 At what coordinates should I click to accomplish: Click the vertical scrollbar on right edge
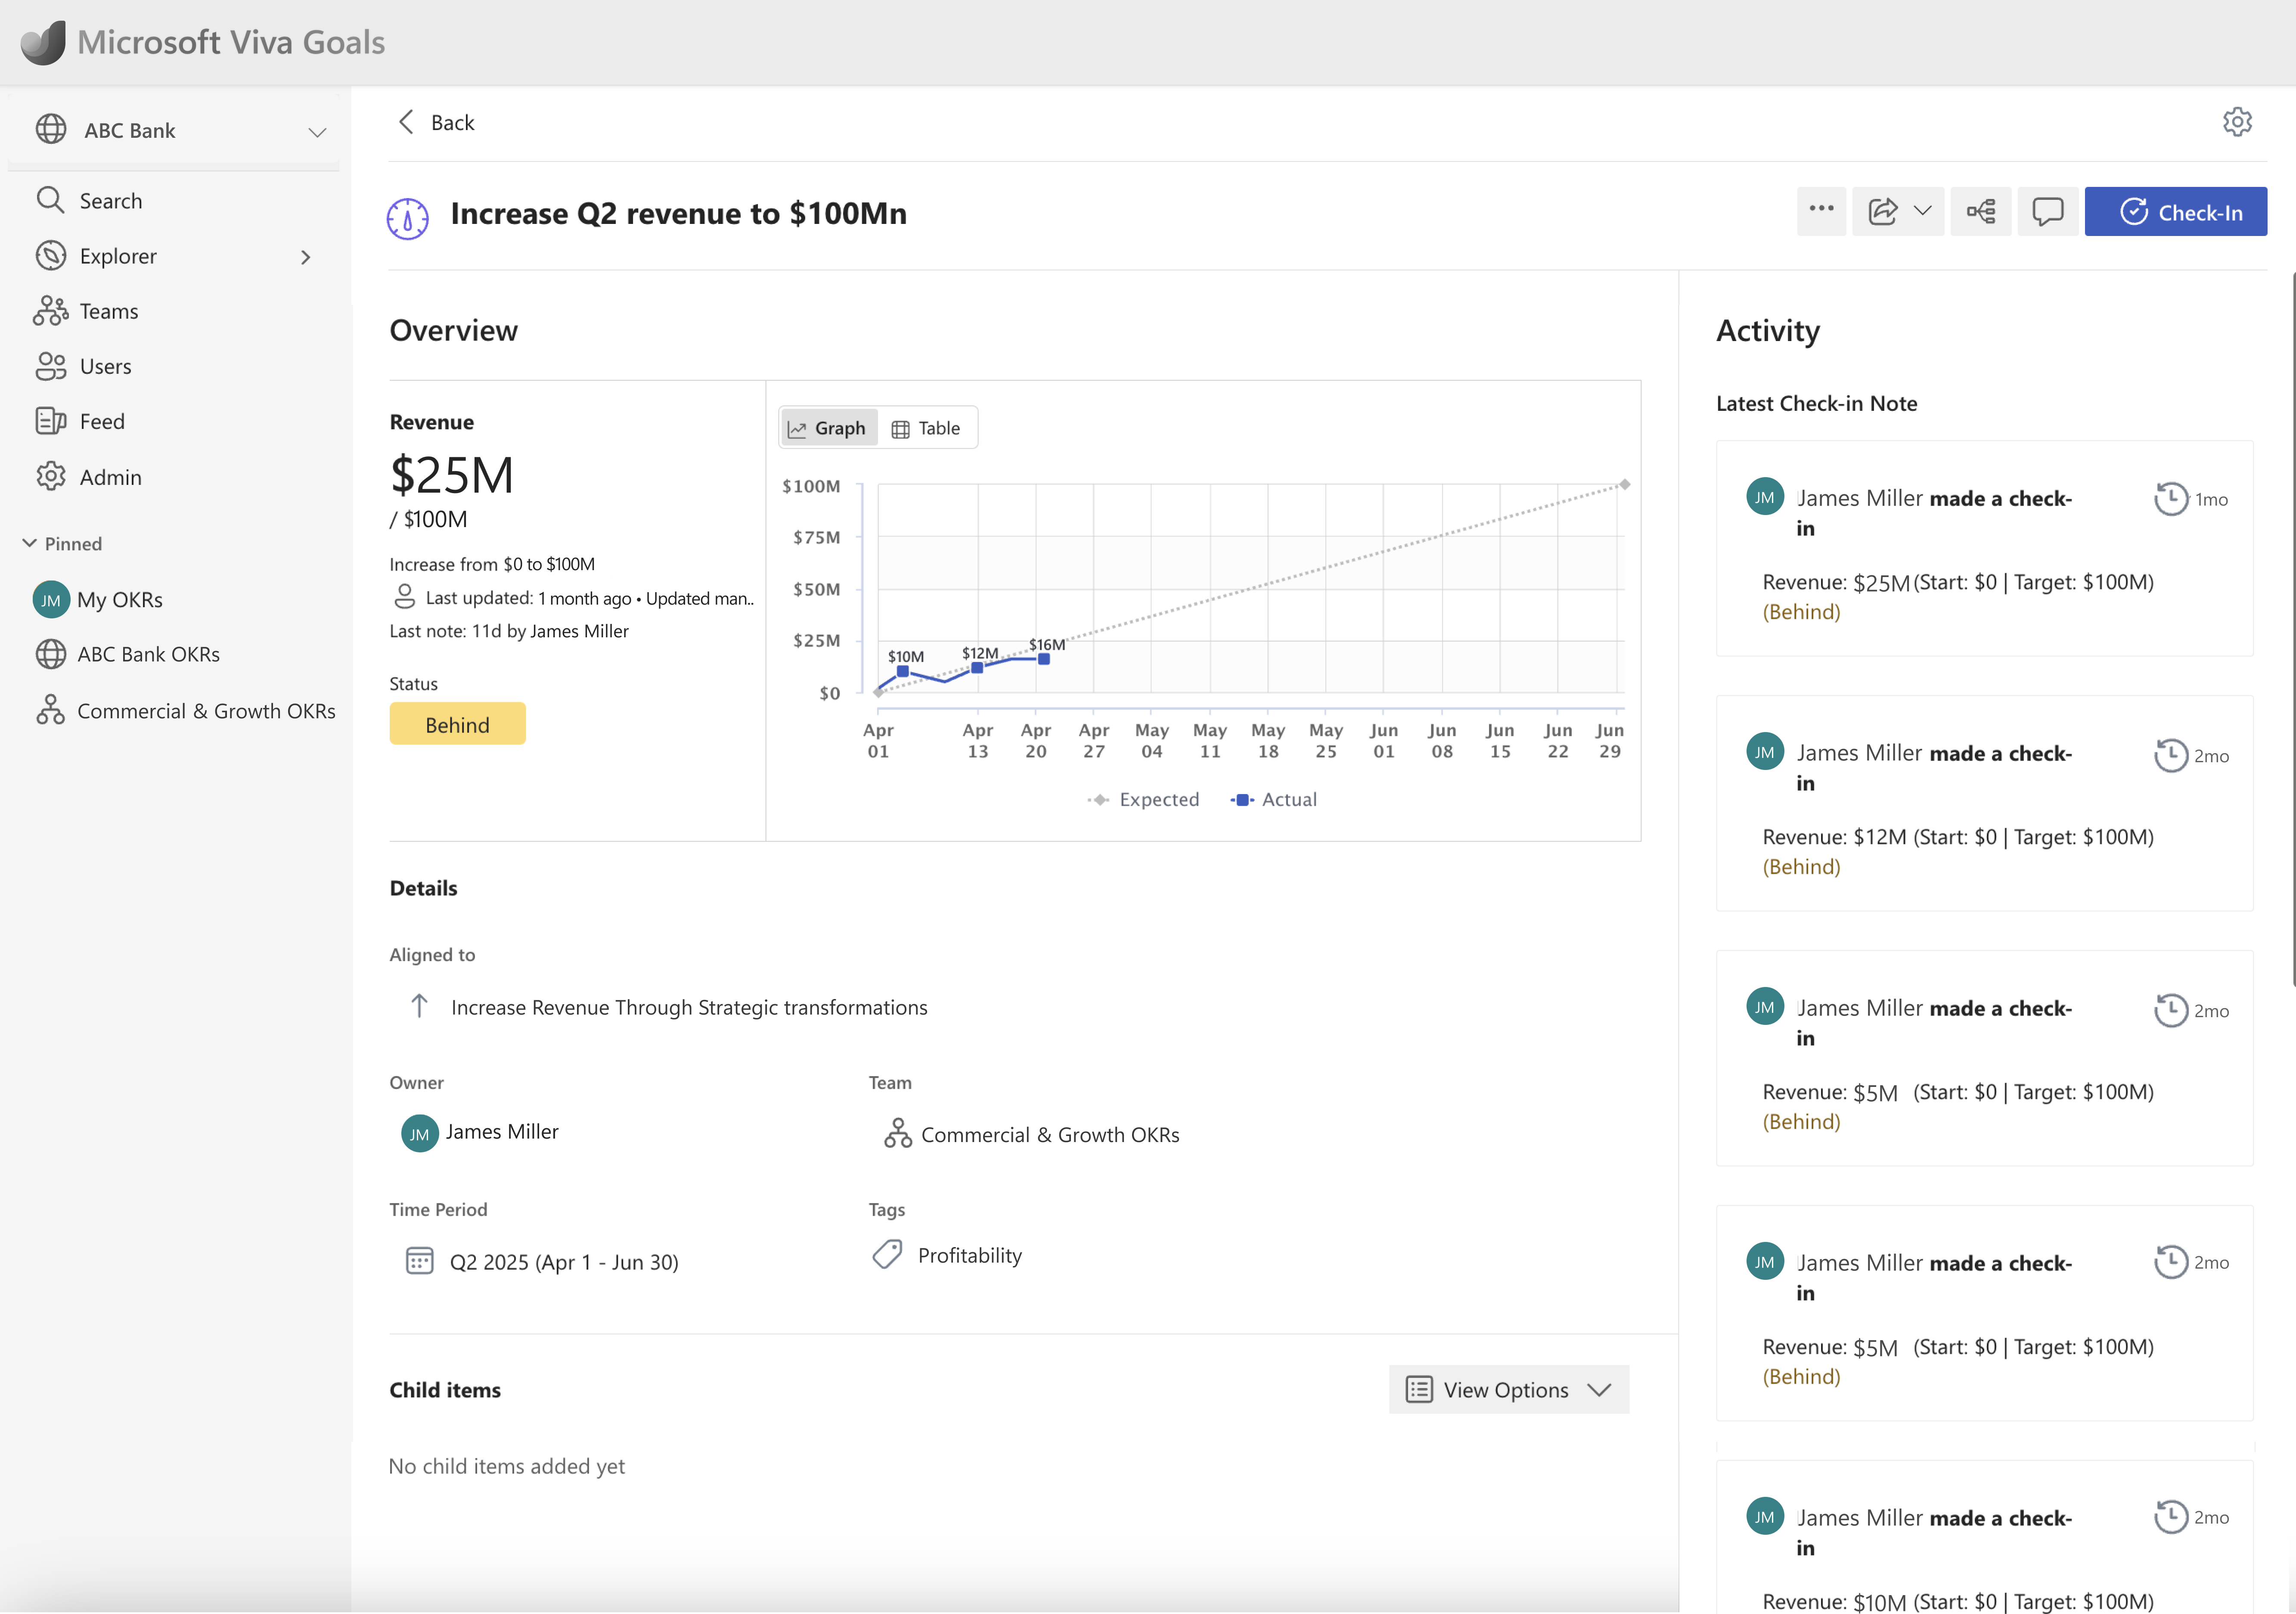pyautogui.click(x=2292, y=630)
